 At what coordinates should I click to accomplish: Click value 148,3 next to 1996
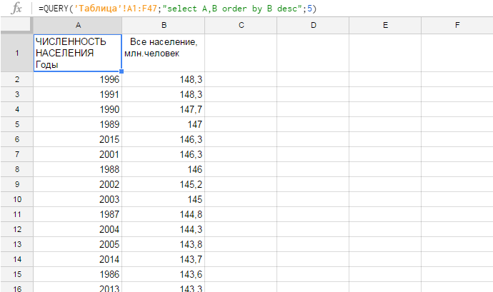click(x=164, y=79)
